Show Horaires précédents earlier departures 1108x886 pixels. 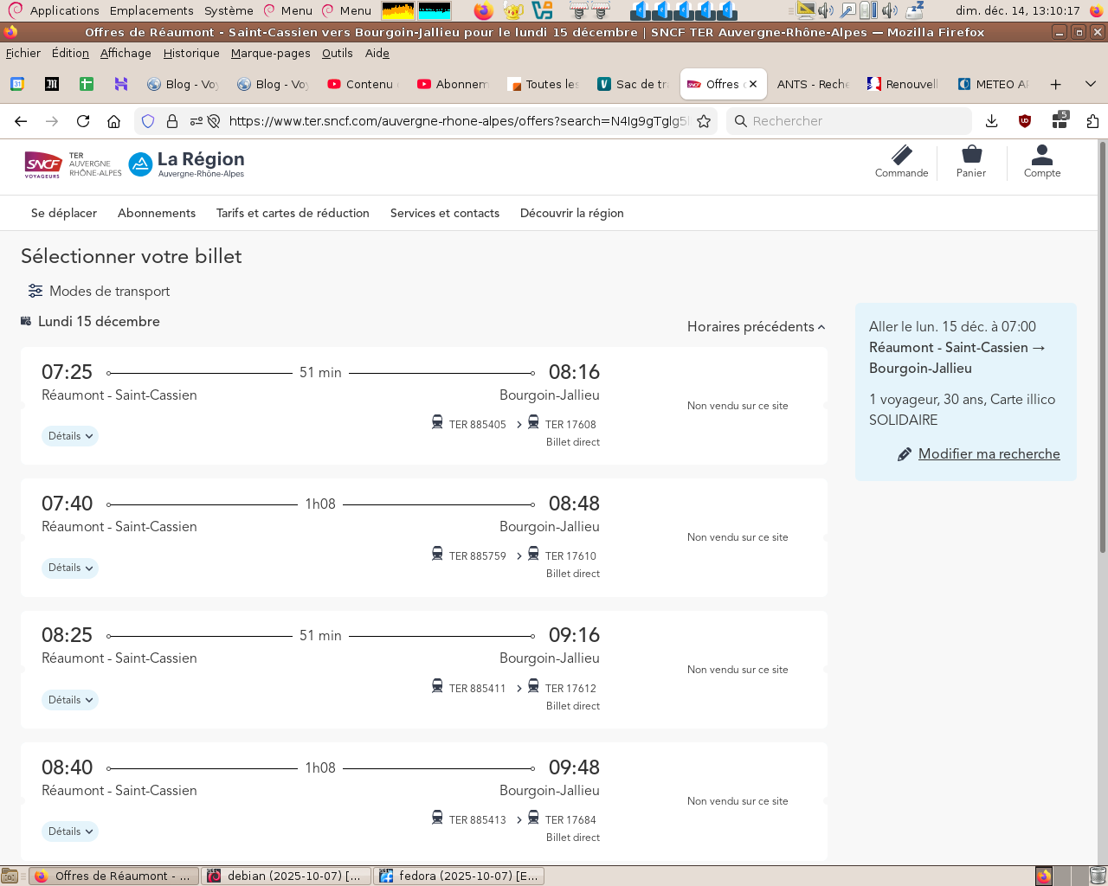coord(756,327)
